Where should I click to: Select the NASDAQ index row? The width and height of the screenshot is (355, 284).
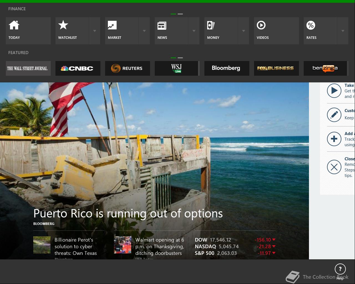(235, 247)
